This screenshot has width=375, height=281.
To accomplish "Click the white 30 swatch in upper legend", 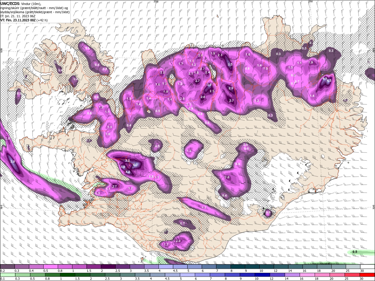I will 367,267.
